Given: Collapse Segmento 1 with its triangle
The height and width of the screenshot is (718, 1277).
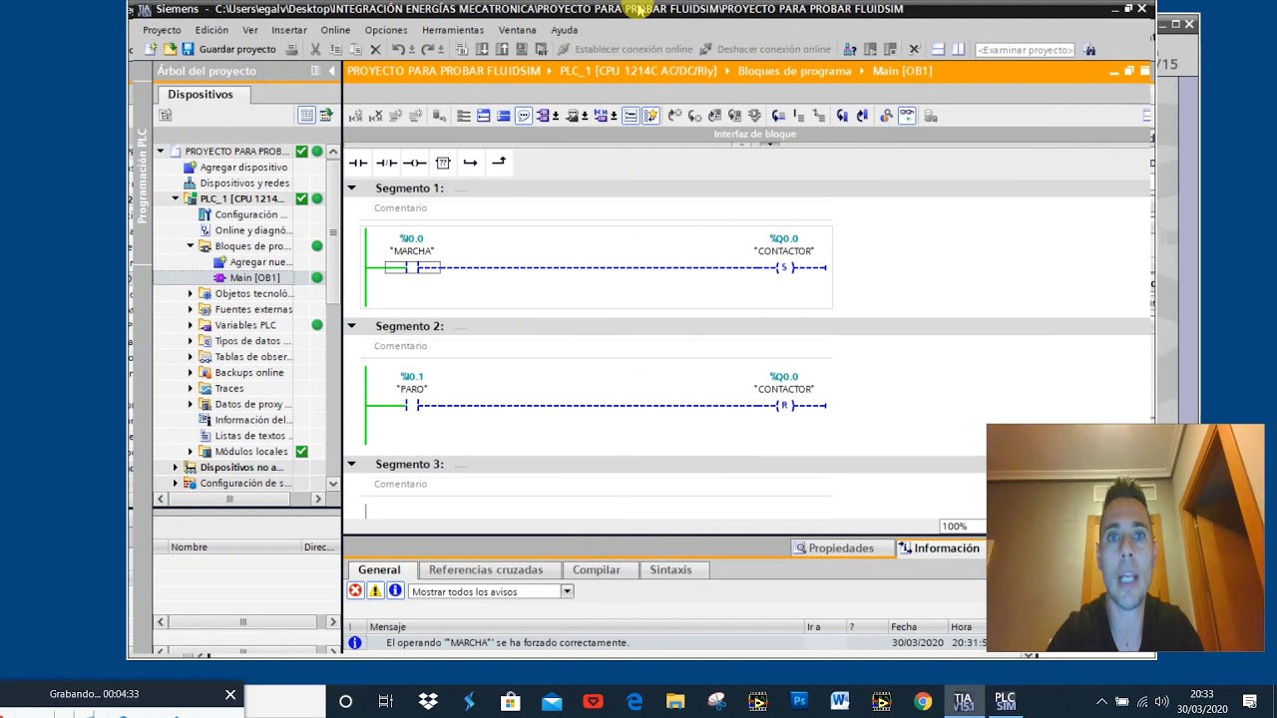Looking at the screenshot, I should [351, 187].
